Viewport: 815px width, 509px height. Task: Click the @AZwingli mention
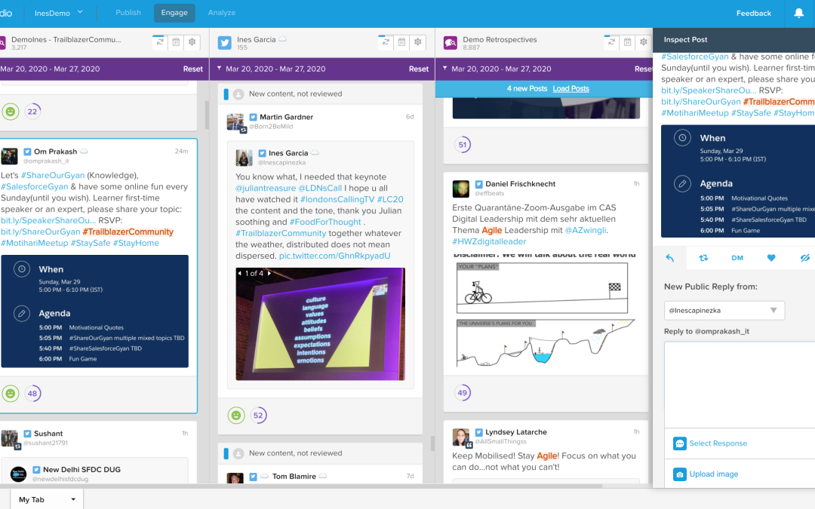[x=586, y=230]
